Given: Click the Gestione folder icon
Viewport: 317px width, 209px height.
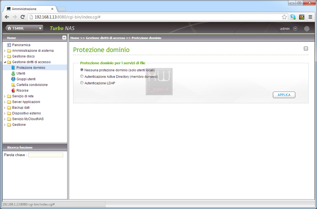Looking at the screenshot, I should point(9,125).
